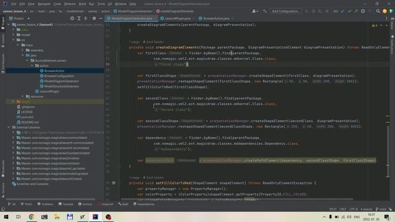The height and width of the screenshot is (222, 395).
Task: Open the SonarLint tool window tab
Action: click(106, 204)
